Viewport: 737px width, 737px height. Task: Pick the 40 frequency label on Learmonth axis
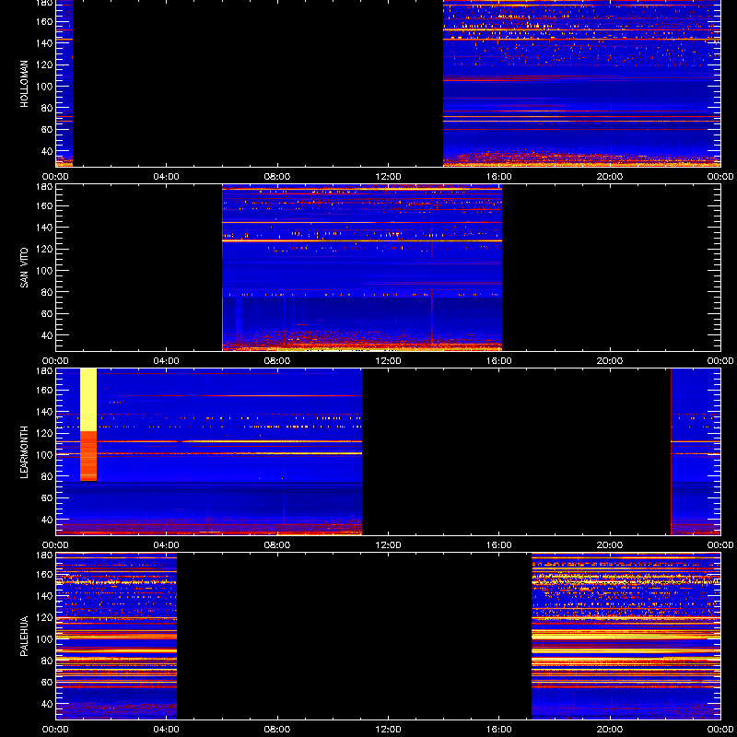click(47, 520)
